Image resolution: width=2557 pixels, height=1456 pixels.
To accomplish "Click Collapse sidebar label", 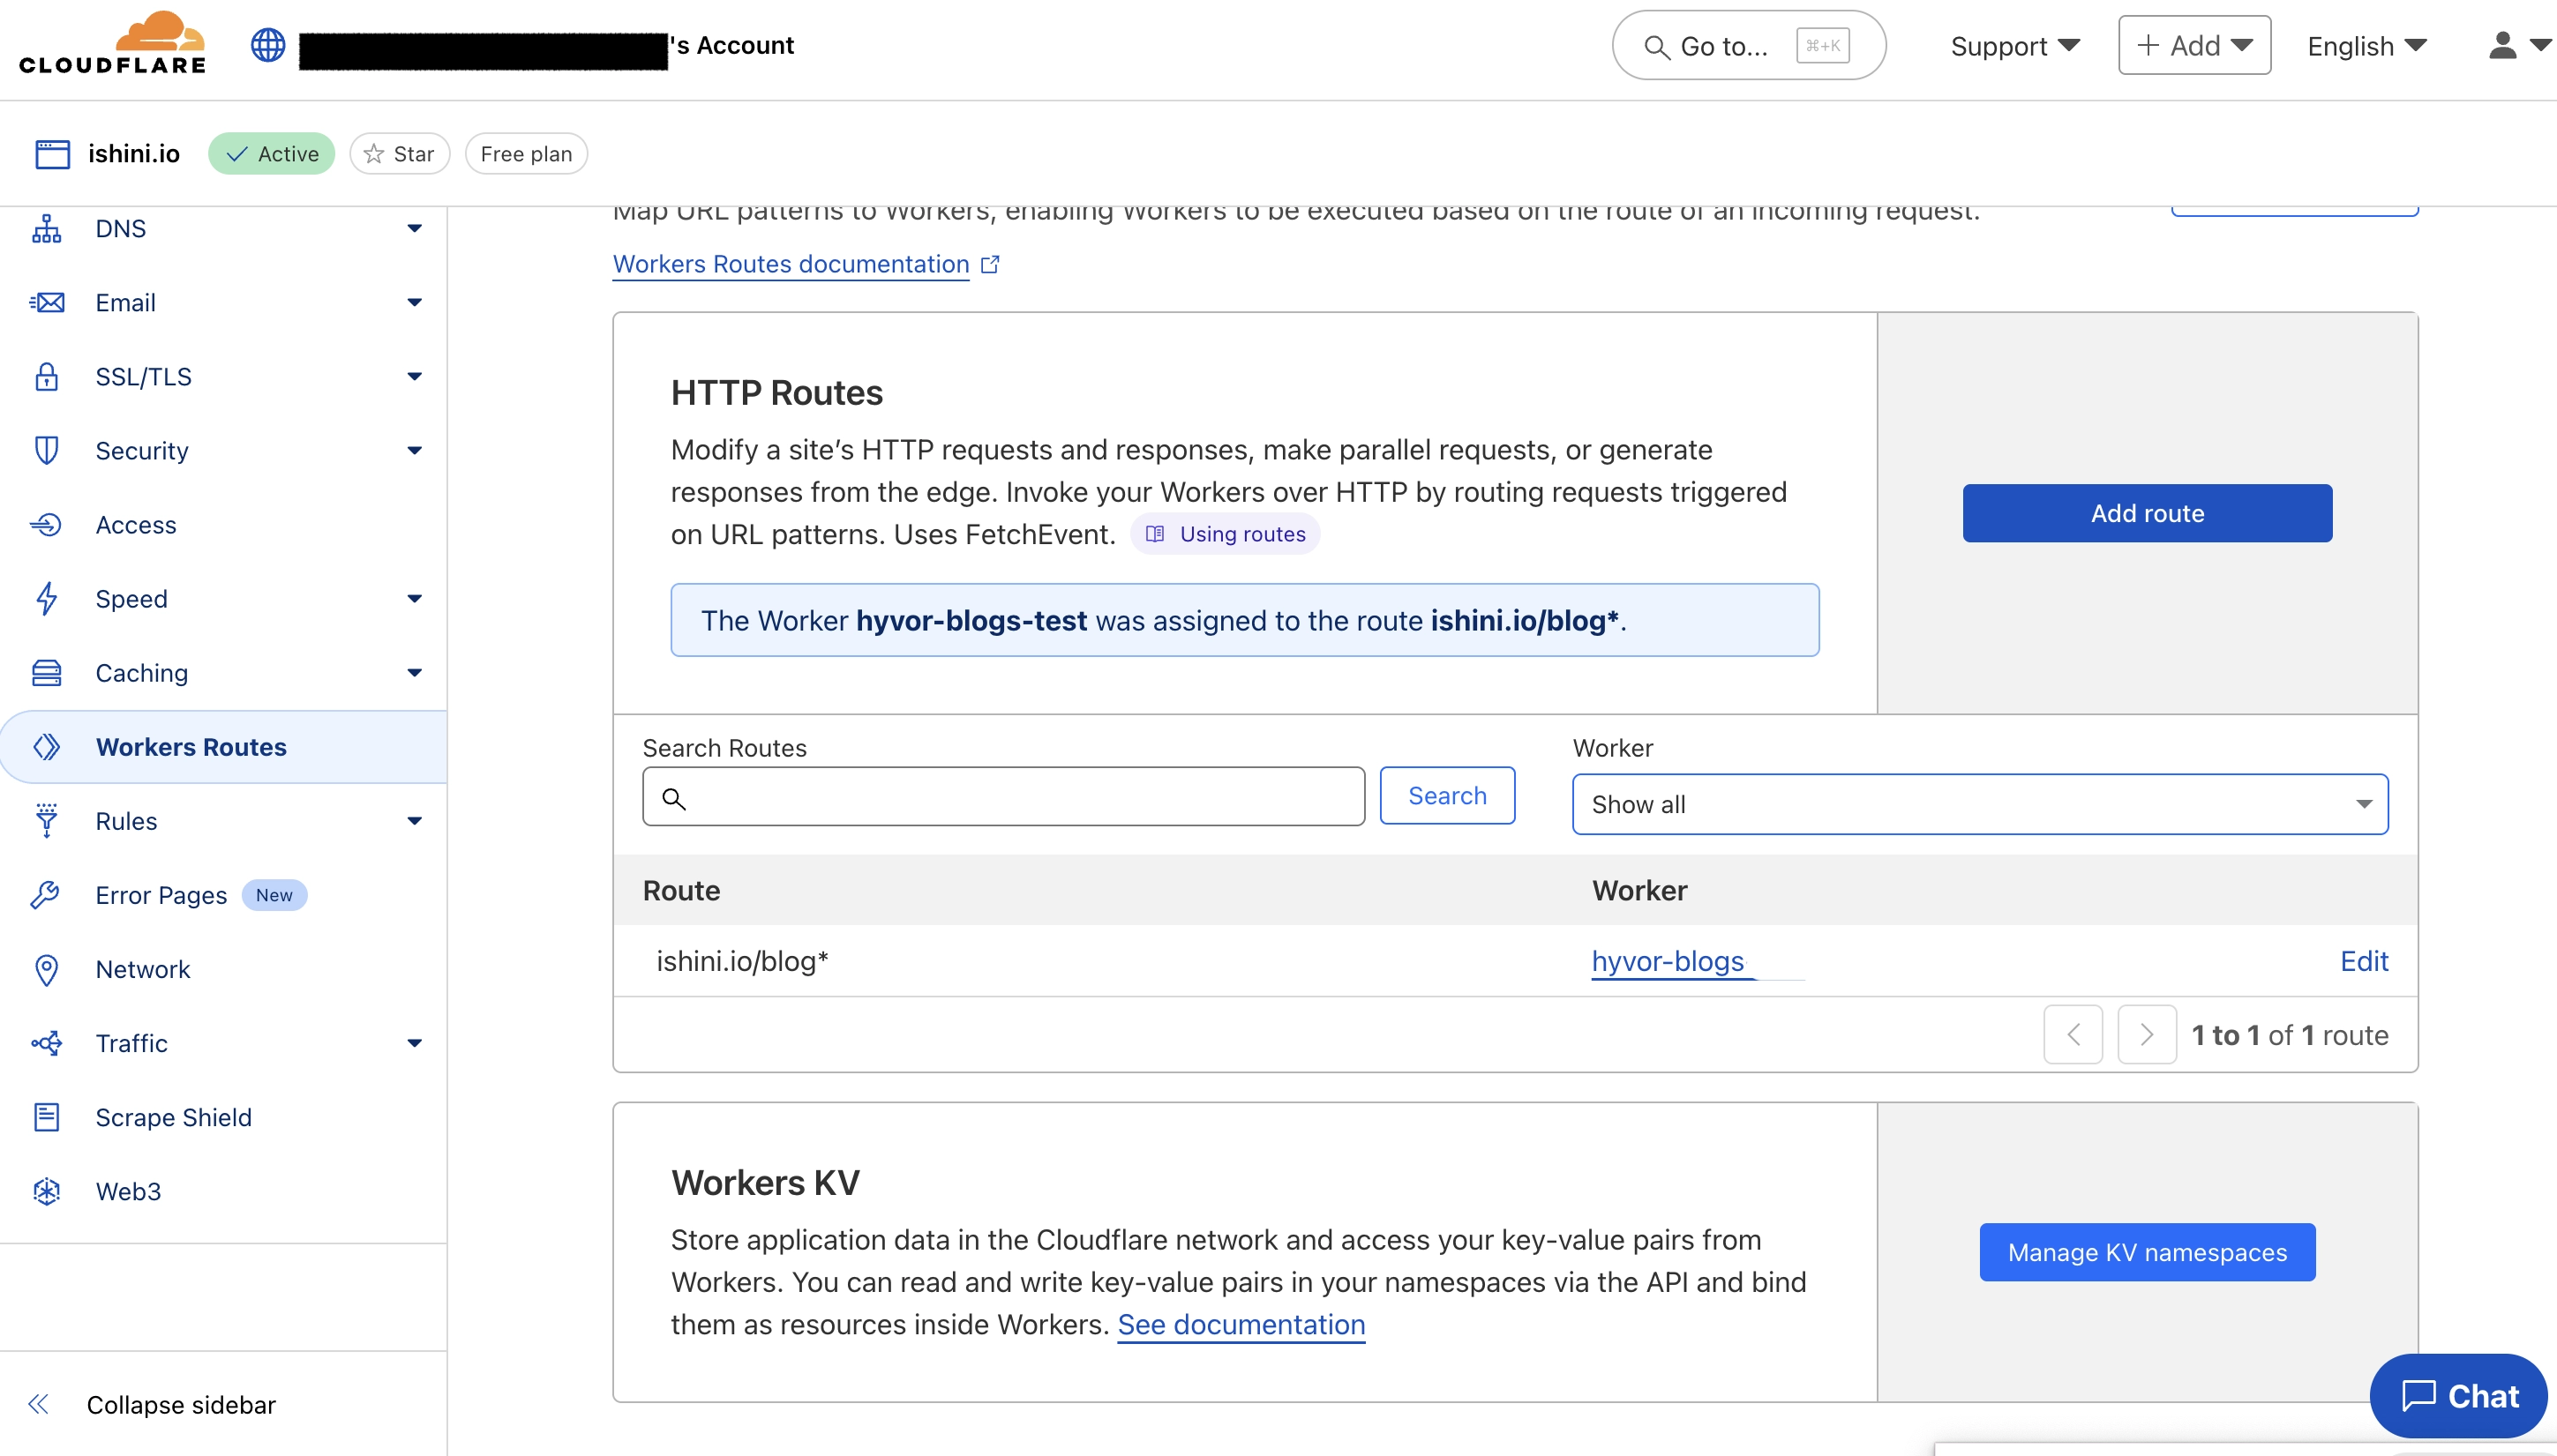I will pos(181,1404).
